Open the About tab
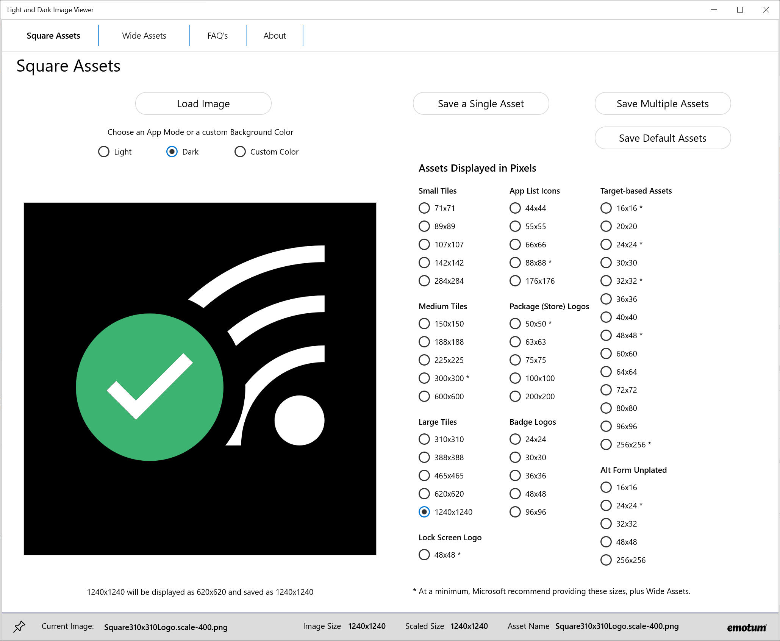780x641 pixels. pos(275,36)
